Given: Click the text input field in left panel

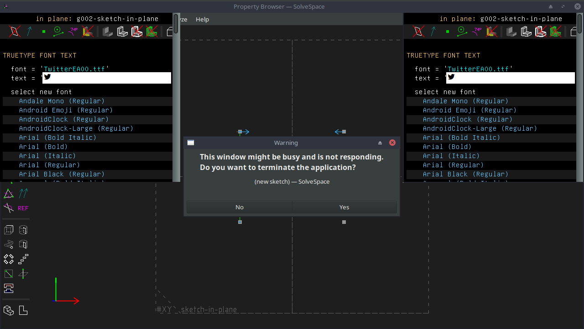Looking at the screenshot, I should tap(107, 78).
